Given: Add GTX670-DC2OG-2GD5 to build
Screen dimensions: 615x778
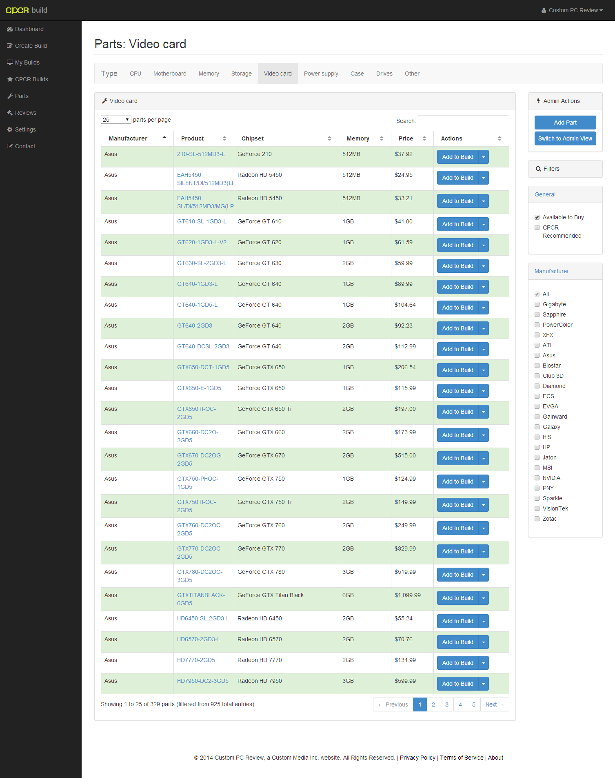Looking at the screenshot, I should click(458, 458).
